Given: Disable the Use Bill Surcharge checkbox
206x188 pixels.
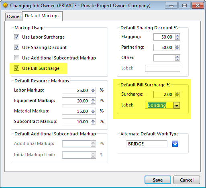Looking at the screenshot, I should (x=16, y=68).
